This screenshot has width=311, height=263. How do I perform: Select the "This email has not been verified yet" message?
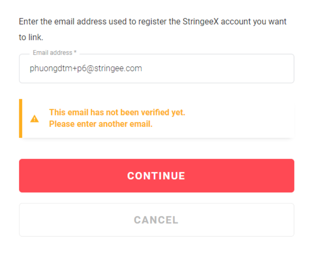coord(117,113)
